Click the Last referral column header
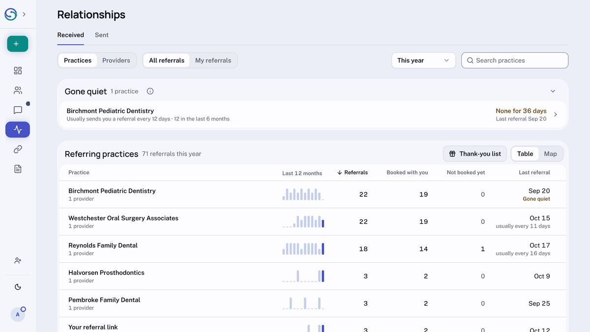This screenshot has width=590, height=332. pyautogui.click(x=534, y=173)
